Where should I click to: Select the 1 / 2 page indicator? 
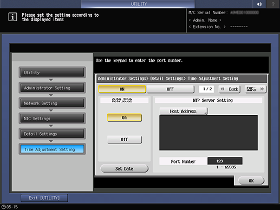[x=207, y=89]
